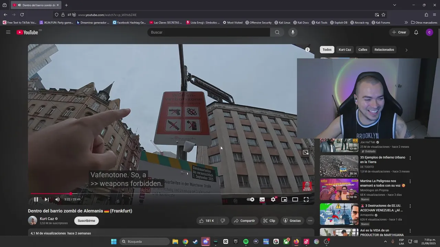Open options for 3 Destructores de EE.UU. video
Viewport: 440px width, 247px height.
[x=410, y=206]
